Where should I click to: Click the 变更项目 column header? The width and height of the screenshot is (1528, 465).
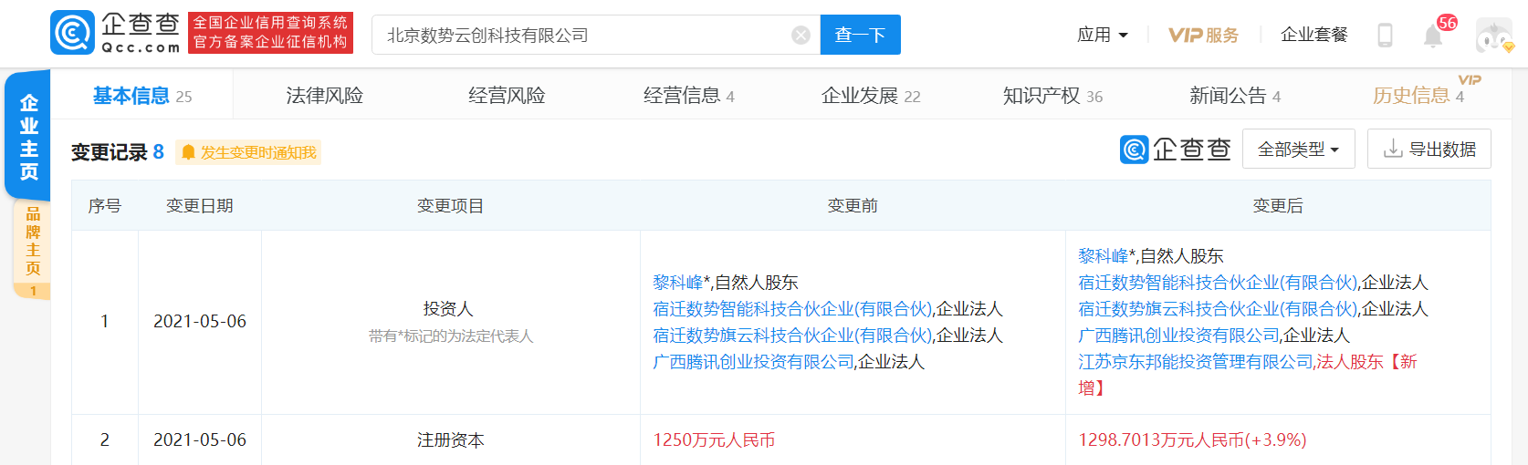[450, 206]
